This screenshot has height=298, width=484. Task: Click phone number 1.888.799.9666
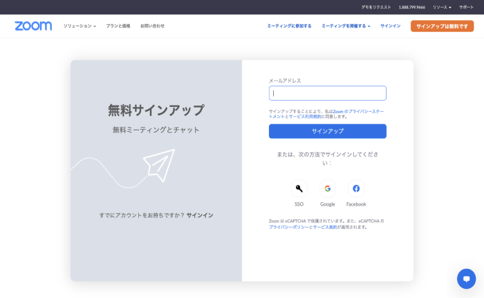[412, 7]
